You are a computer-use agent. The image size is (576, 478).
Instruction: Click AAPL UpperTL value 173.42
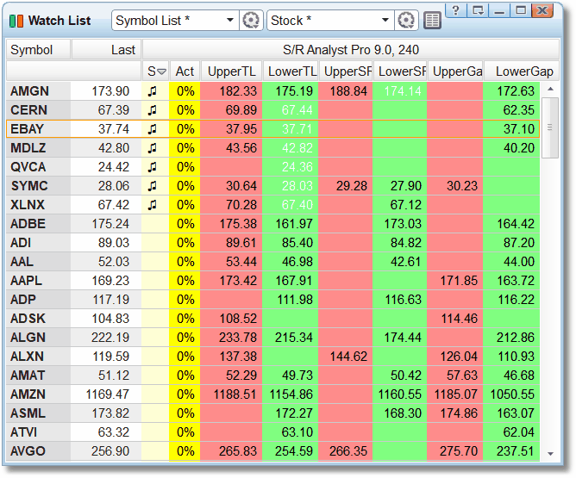[x=238, y=281]
